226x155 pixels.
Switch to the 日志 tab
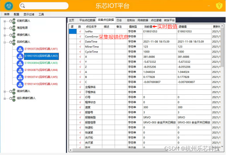point(120,20)
